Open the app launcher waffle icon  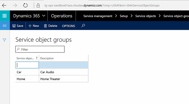5,16
